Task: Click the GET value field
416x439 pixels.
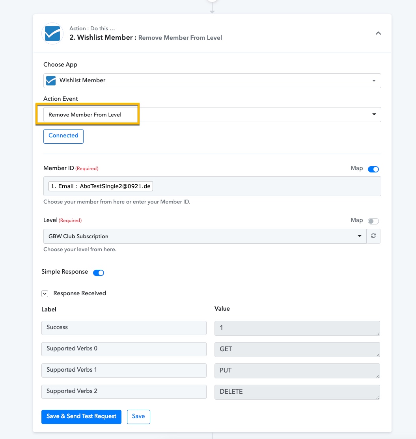Action: pyautogui.click(x=297, y=349)
